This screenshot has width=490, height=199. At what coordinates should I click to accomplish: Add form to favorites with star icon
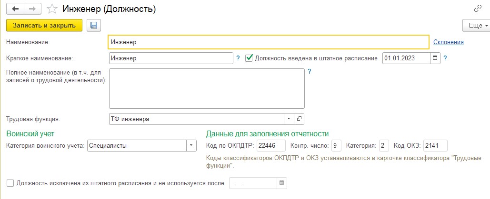[52, 9]
